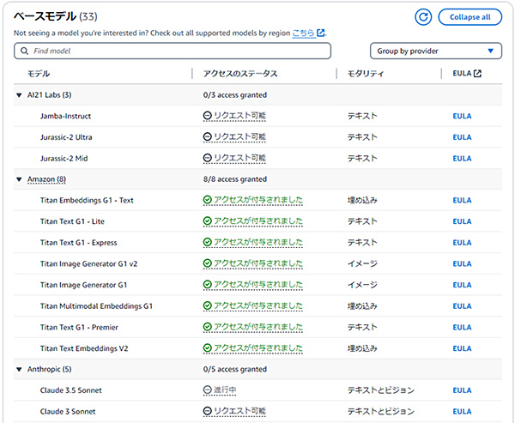Image resolution: width=515 pixels, height=423 pixels.
Task: Click access granted status for Titan Text Embeddings V2
Action: tap(253, 348)
